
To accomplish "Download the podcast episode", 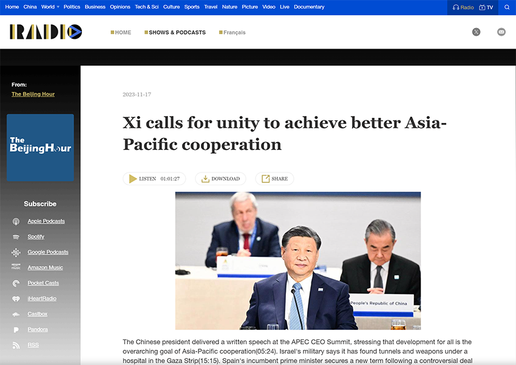I will pos(220,179).
